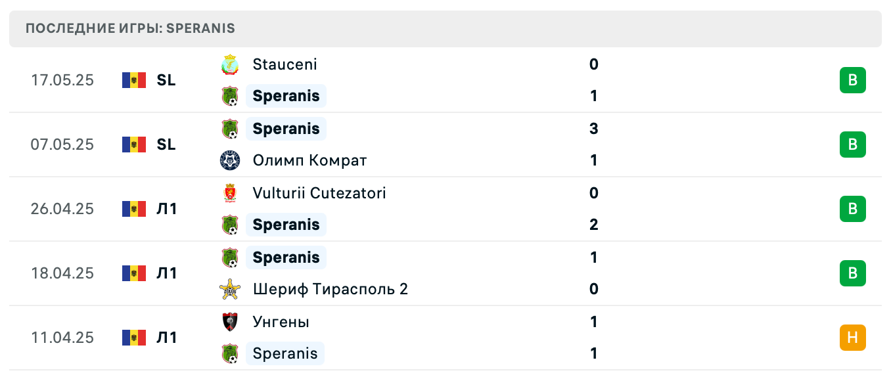Select the SL league label for 07.05.25
The image size is (891, 381).
(x=166, y=145)
